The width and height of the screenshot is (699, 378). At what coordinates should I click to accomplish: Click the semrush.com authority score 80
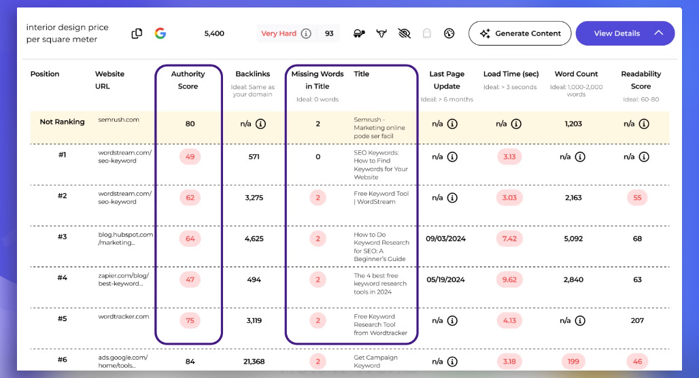click(190, 124)
